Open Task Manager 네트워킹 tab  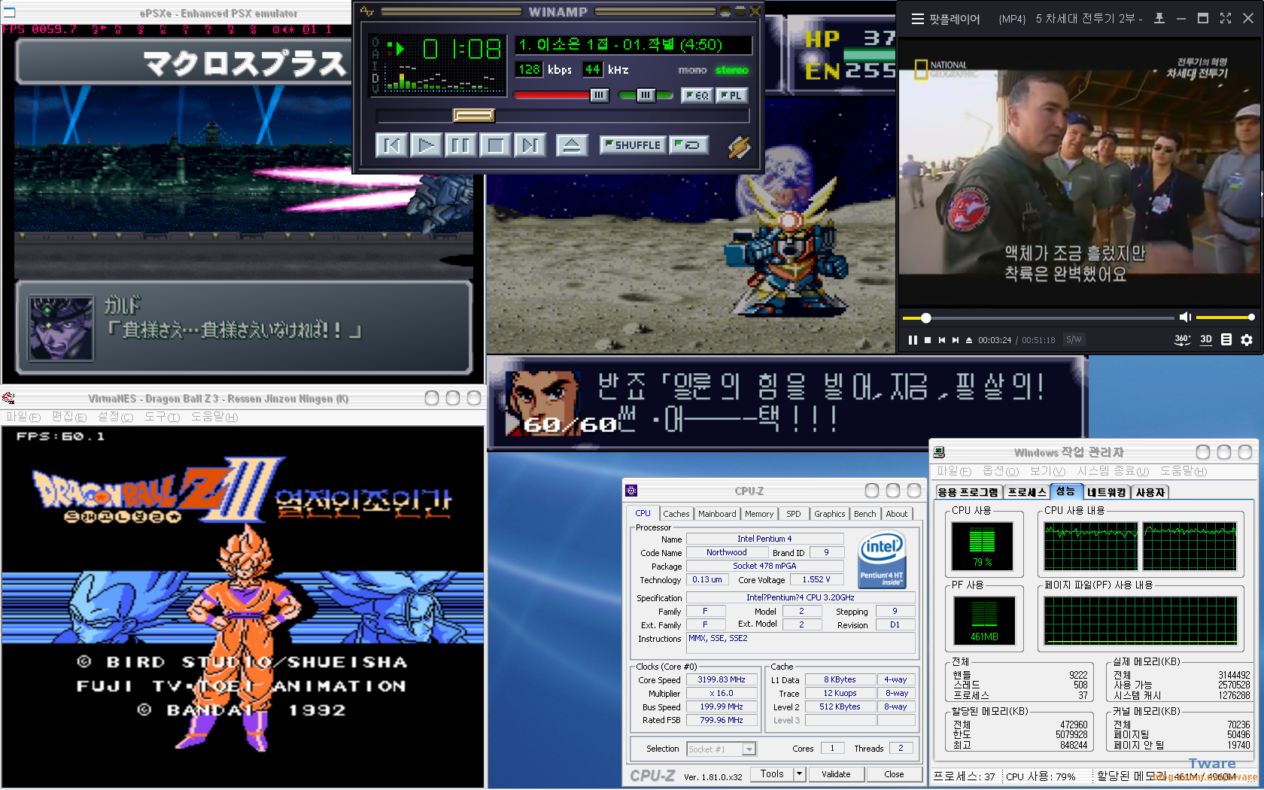(1106, 492)
